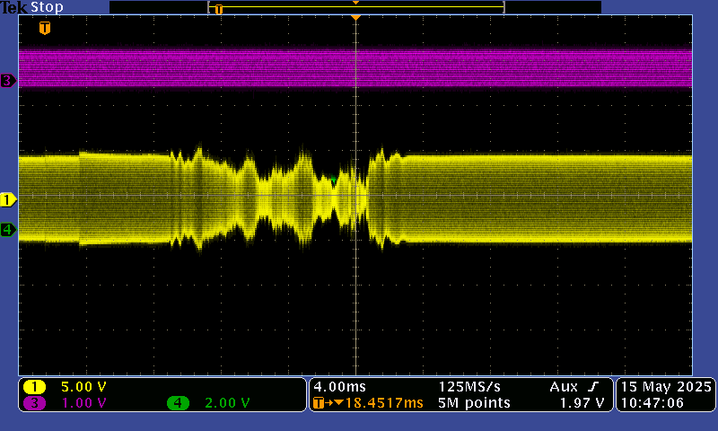Select the channel 1 badge in readout
This screenshot has width=718, height=431.
(x=35, y=387)
